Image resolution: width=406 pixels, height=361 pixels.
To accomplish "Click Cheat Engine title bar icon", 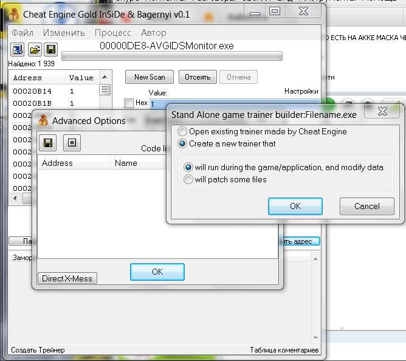I will pyautogui.click(x=14, y=14).
